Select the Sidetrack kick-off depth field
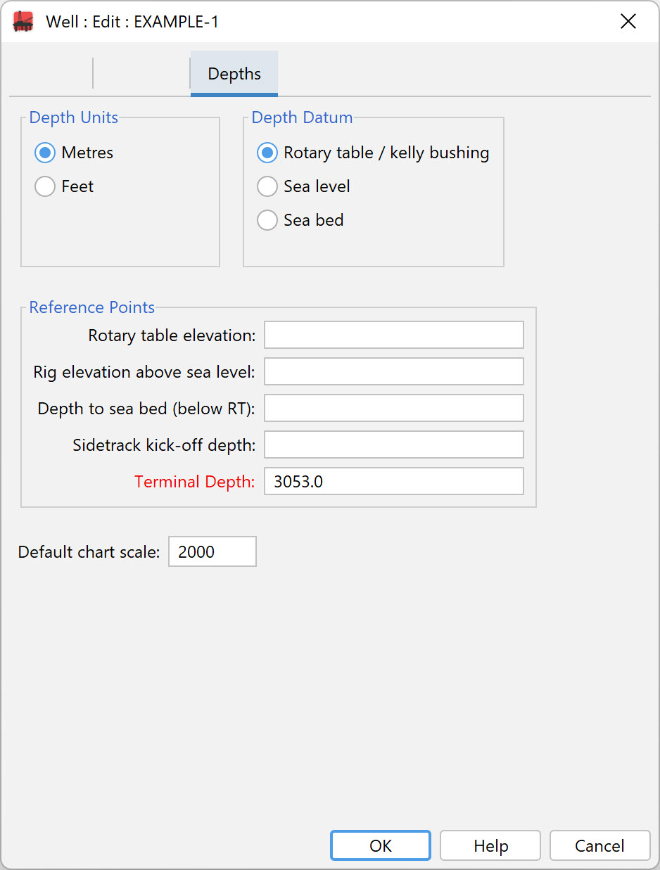The width and height of the screenshot is (660, 870). coord(394,444)
